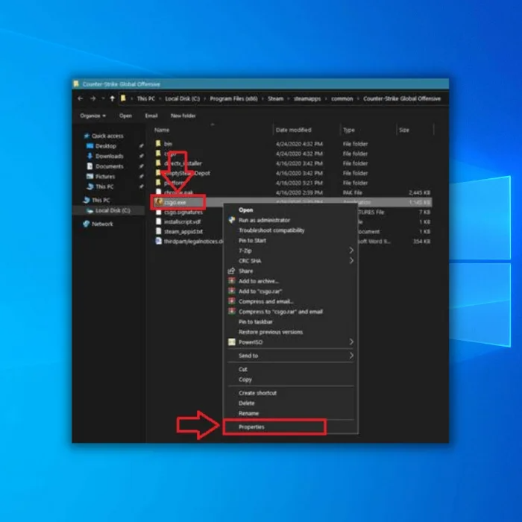Click the chevron after common in breadcrumb
522x522 pixels.
tap(358, 99)
